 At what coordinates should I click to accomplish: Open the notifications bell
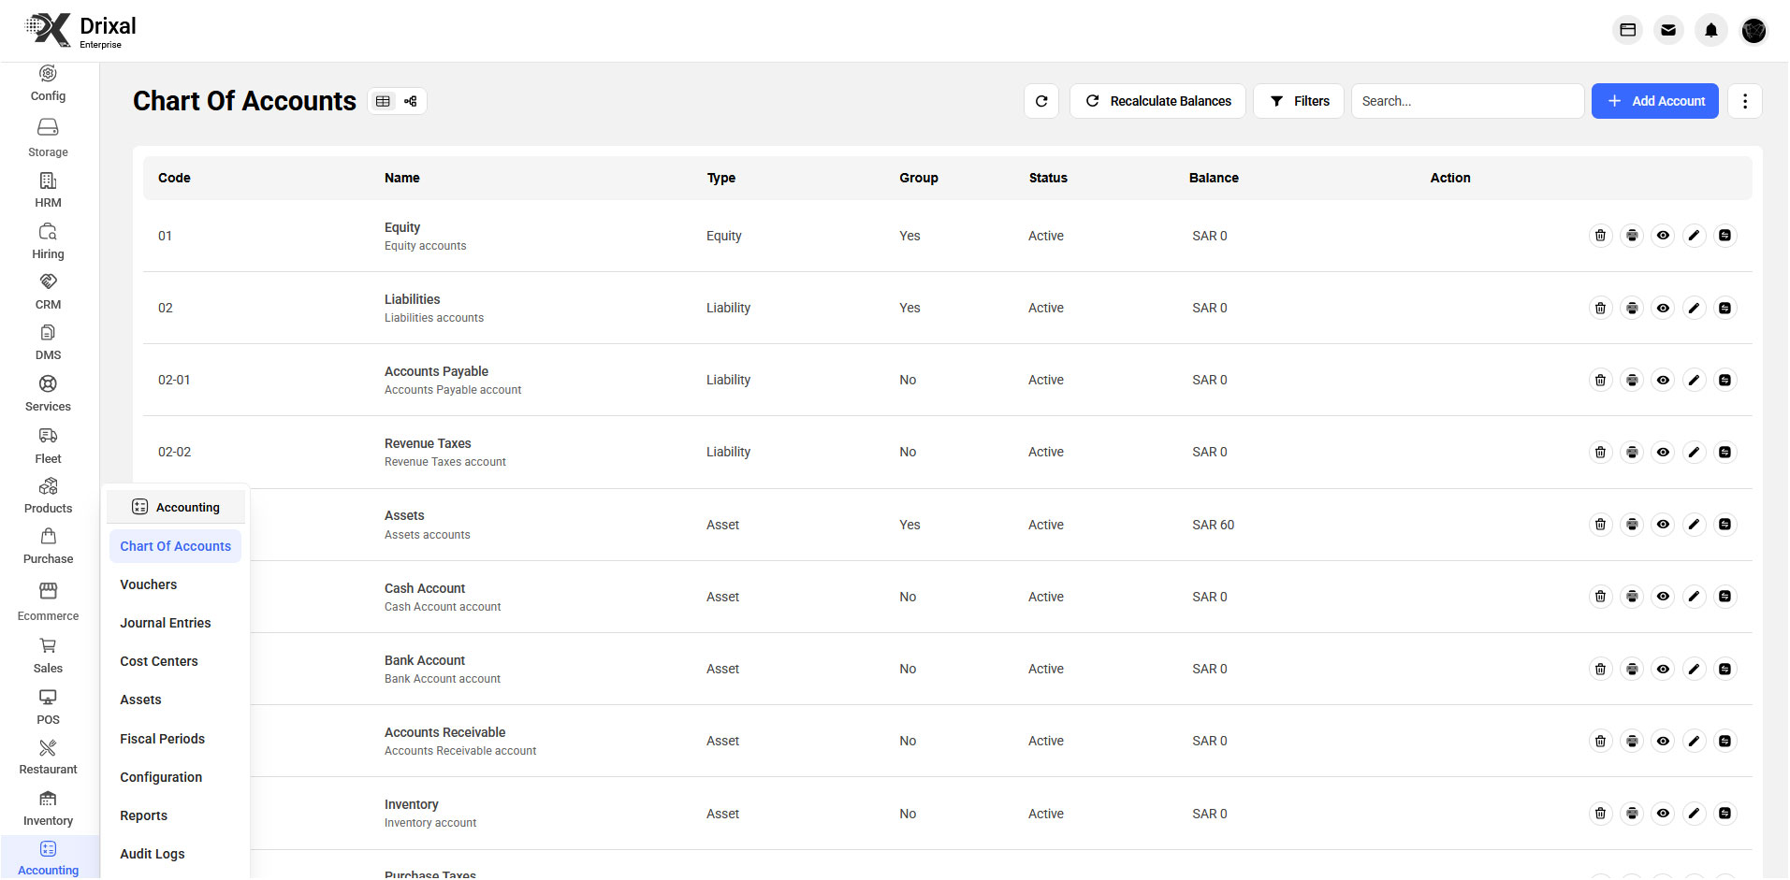(x=1710, y=30)
